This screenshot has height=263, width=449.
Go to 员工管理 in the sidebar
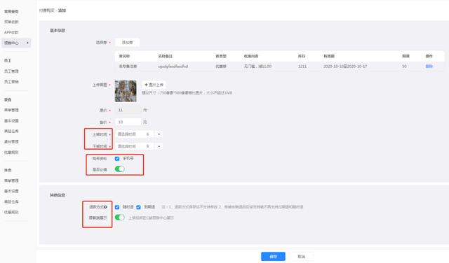coord(11,71)
